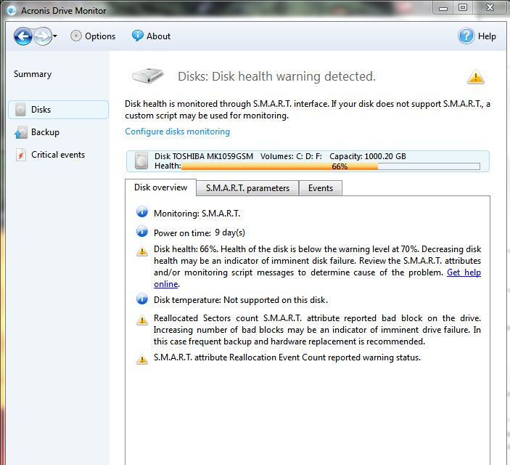The width and height of the screenshot is (510, 465).
Task: Click the Monitoring: S.M.A.R.T. text
Action: tap(197, 214)
